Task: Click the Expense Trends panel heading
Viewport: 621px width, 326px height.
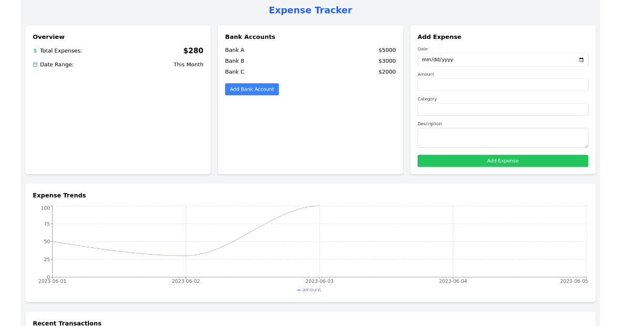Action: (59, 195)
